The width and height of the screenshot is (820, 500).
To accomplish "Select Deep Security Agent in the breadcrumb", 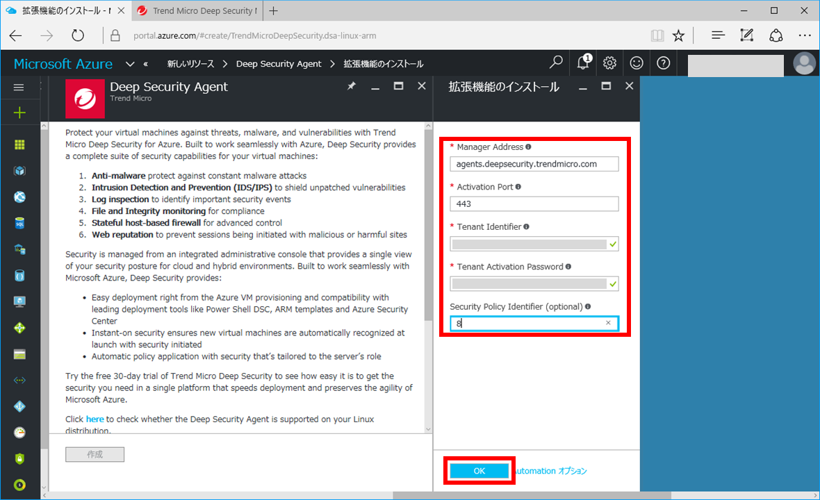I will (x=279, y=63).
